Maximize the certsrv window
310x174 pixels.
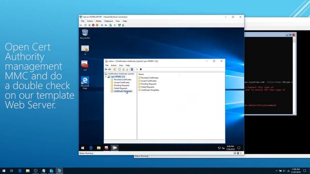coord(214,61)
